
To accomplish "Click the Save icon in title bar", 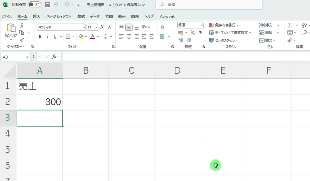I will coord(47,5).
